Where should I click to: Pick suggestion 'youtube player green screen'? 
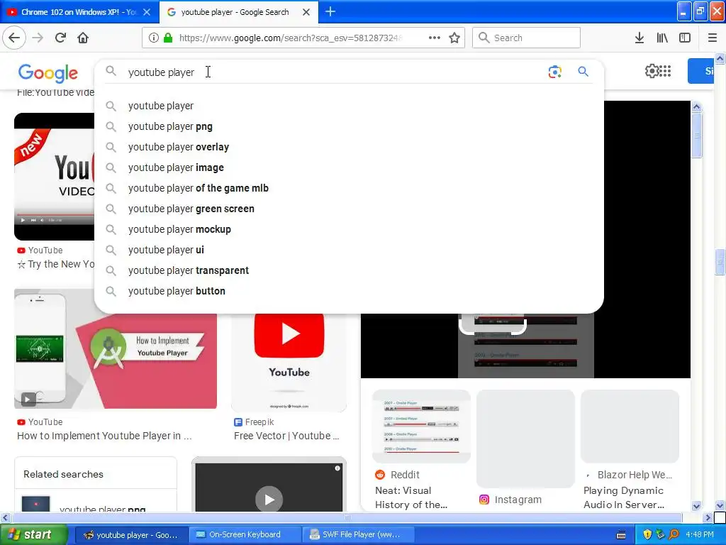click(x=349, y=209)
